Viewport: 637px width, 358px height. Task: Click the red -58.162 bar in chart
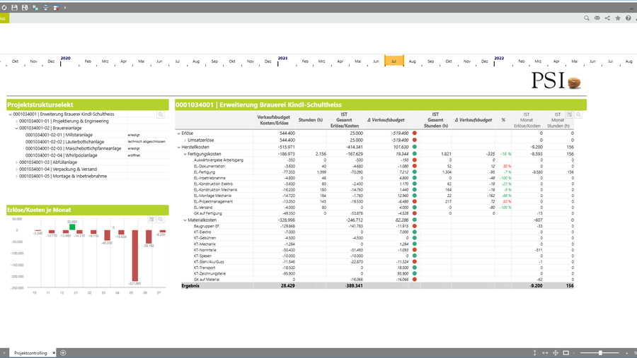149,237
